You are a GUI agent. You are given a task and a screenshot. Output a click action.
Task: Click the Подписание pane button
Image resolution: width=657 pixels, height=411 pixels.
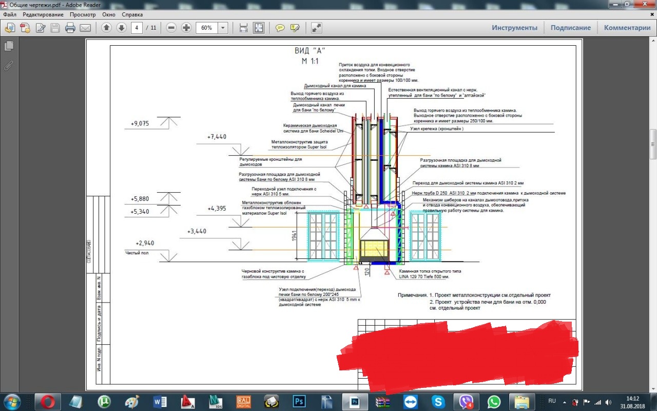click(570, 28)
